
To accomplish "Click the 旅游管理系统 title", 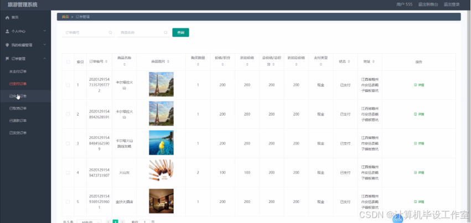I will (23, 5).
